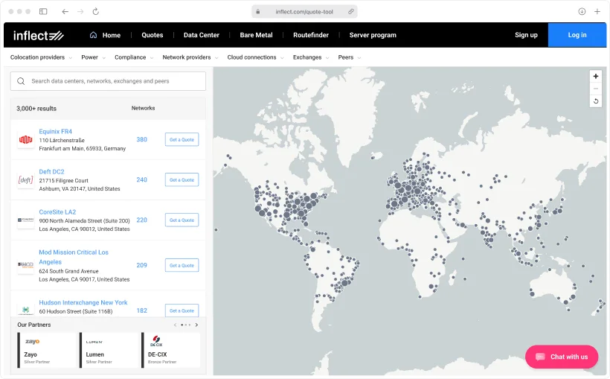Expand Power filter dropdown

click(94, 57)
